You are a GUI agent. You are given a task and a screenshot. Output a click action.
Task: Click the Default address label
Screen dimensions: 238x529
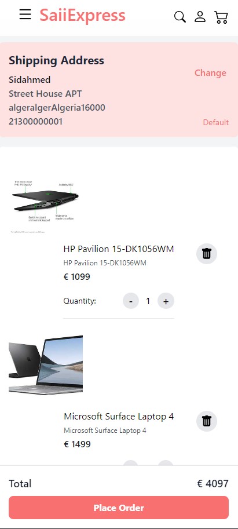coord(216,122)
